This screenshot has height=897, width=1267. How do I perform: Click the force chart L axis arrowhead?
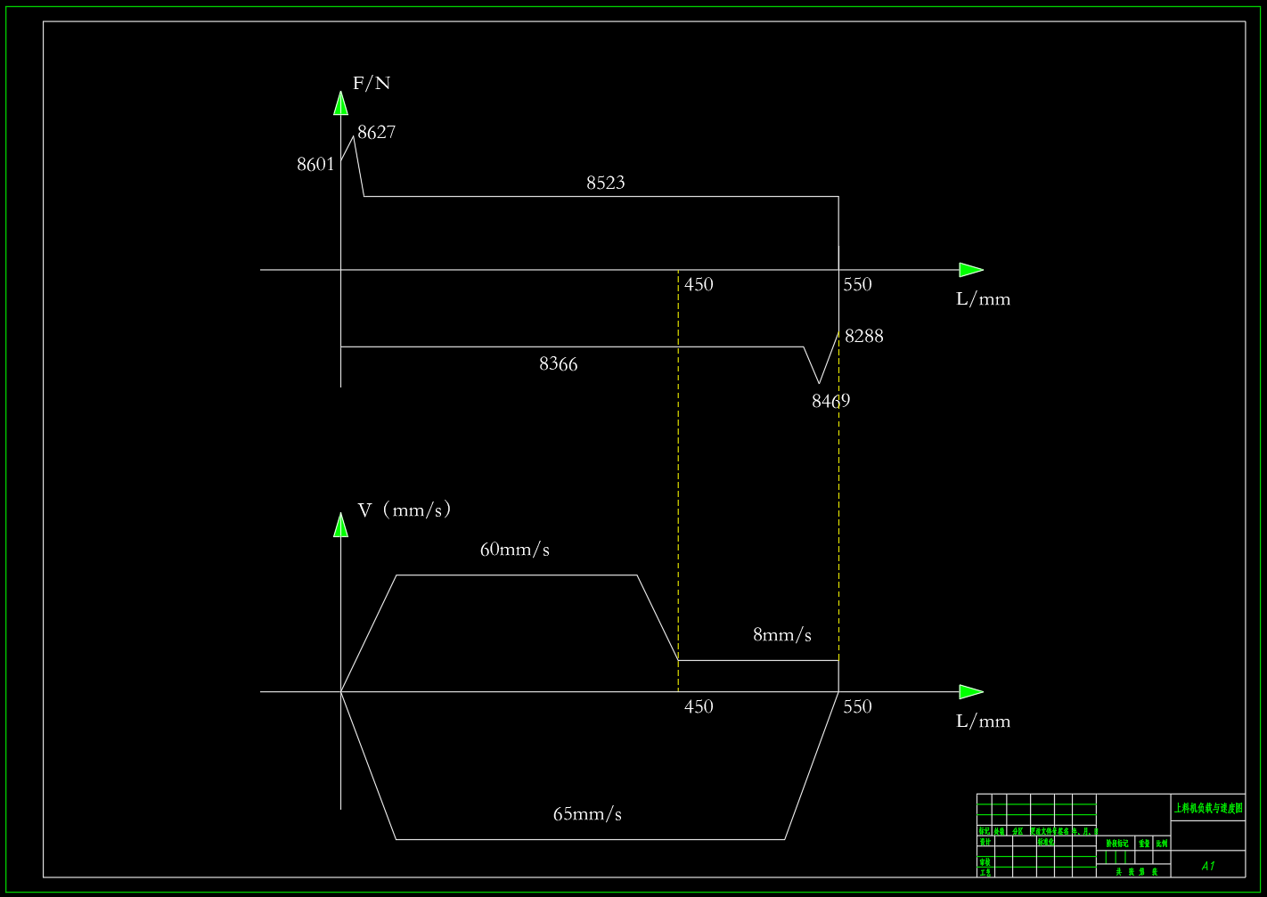(x=971, y=270)
